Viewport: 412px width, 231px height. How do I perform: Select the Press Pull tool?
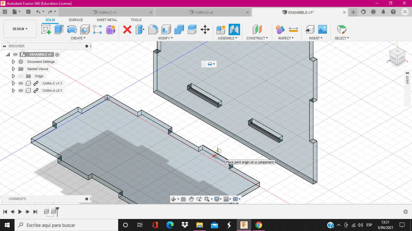click(140, 29)
